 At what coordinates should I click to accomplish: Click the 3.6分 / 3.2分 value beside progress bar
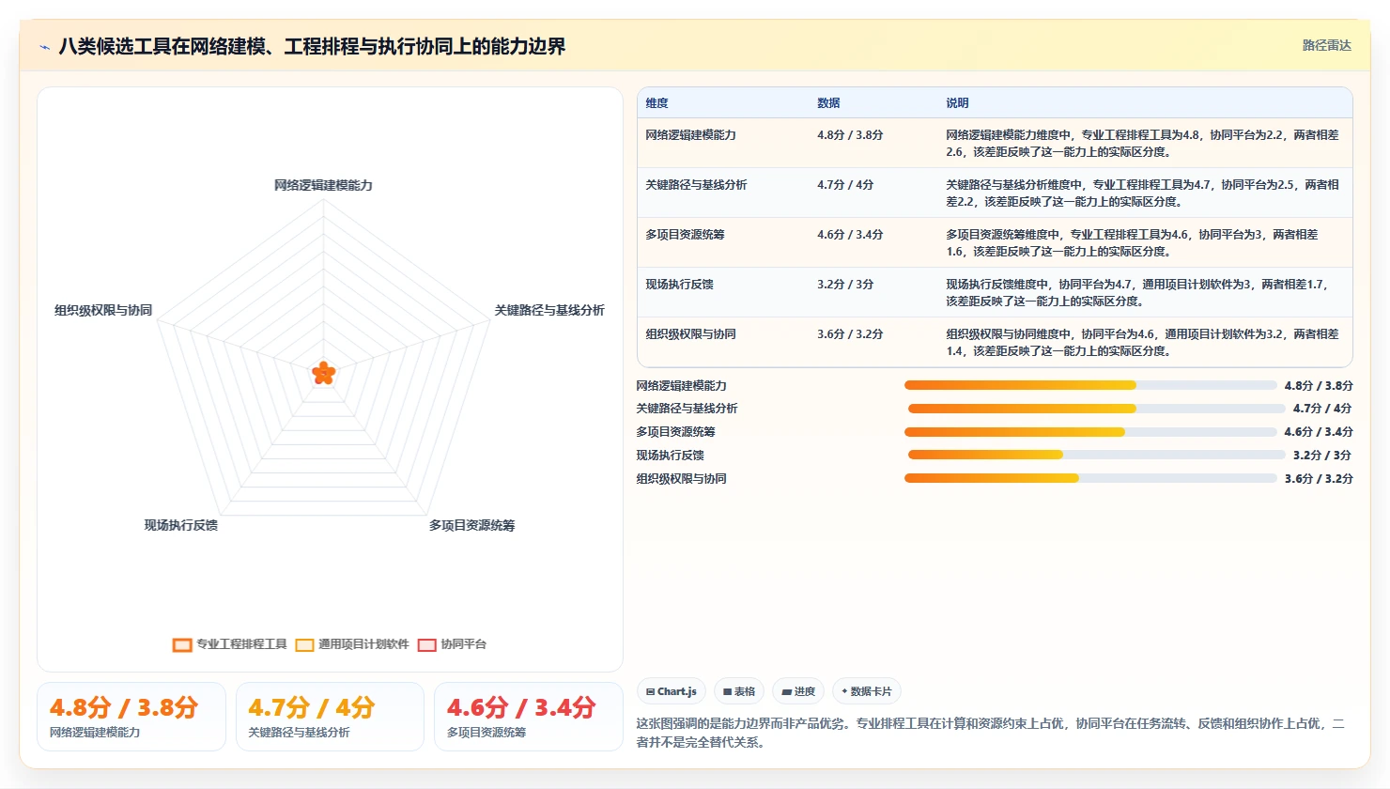[x=1319, y=478]
